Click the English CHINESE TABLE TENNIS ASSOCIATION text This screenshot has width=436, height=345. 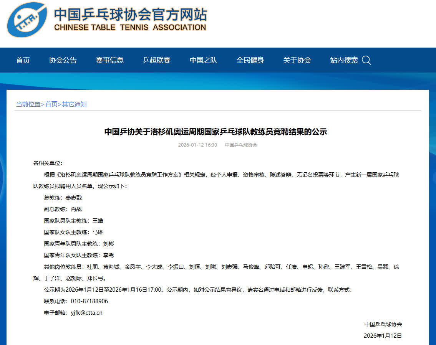130,27
